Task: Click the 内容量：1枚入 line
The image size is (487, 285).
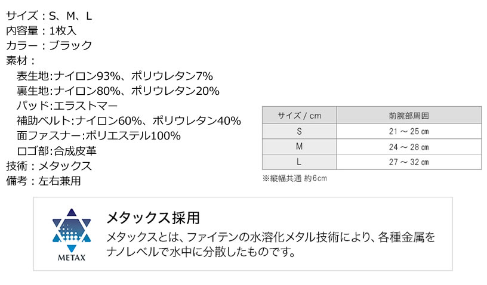Action: pyautogui.click(x=41, y=30)
